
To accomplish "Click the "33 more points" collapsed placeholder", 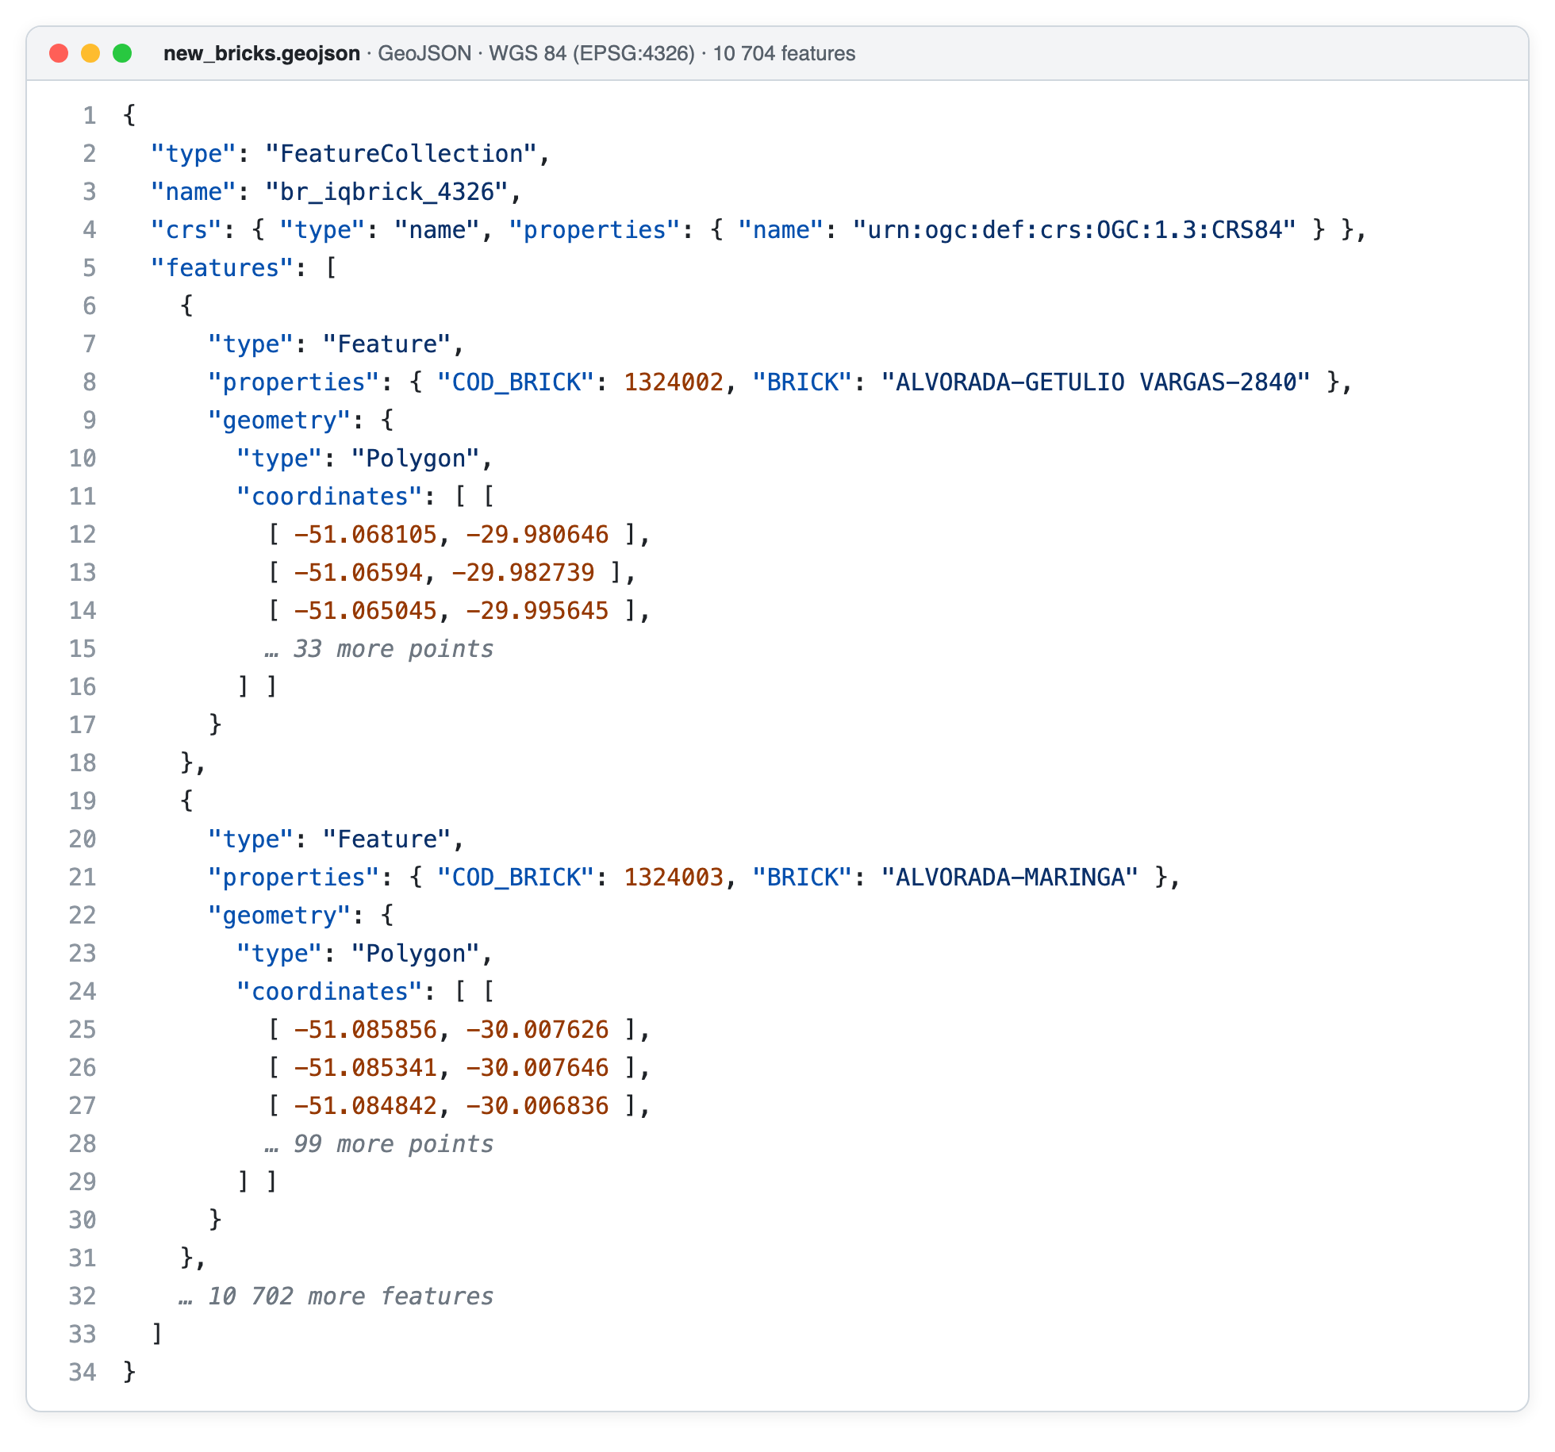I will point(379,649).
